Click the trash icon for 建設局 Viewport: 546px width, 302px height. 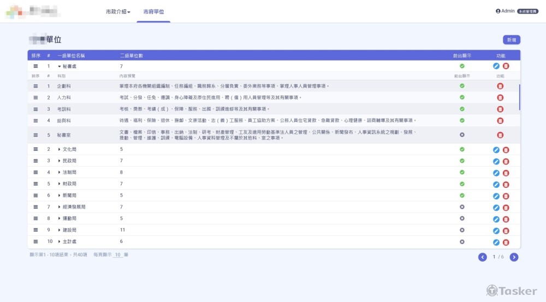506,230
